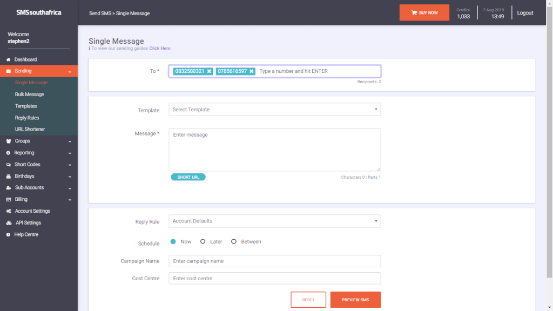Image resolution: width=553 pixels, height=311 pixels.
Task: Expand the Reporting menu chevron
Action: [70, 153]
